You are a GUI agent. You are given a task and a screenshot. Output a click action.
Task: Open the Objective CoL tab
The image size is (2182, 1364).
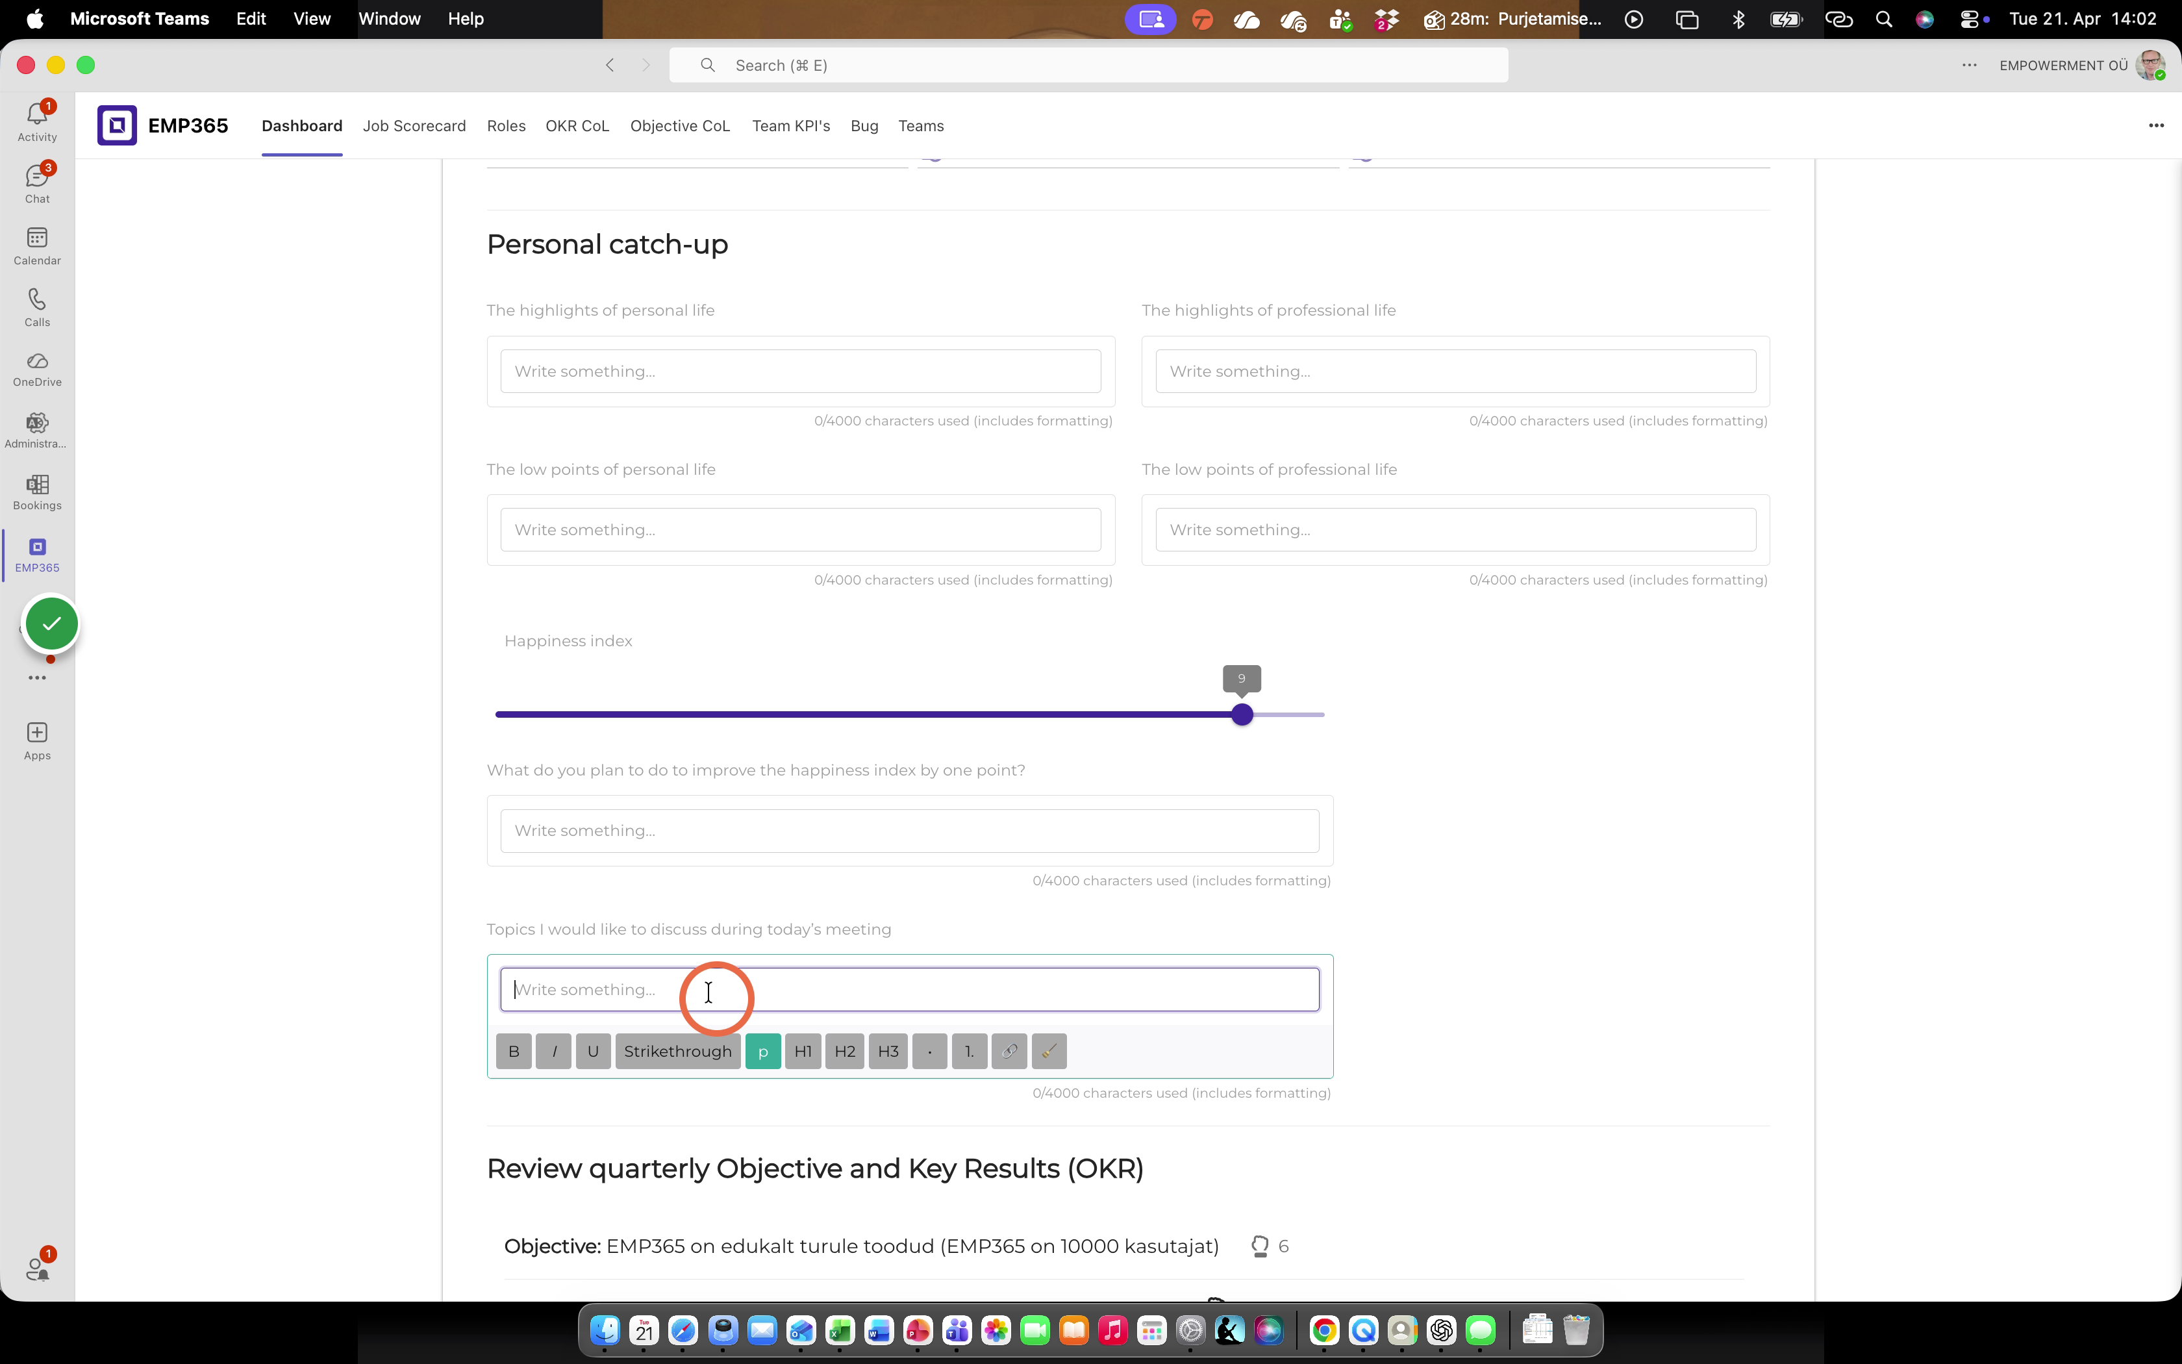click(x=680, y=126)
